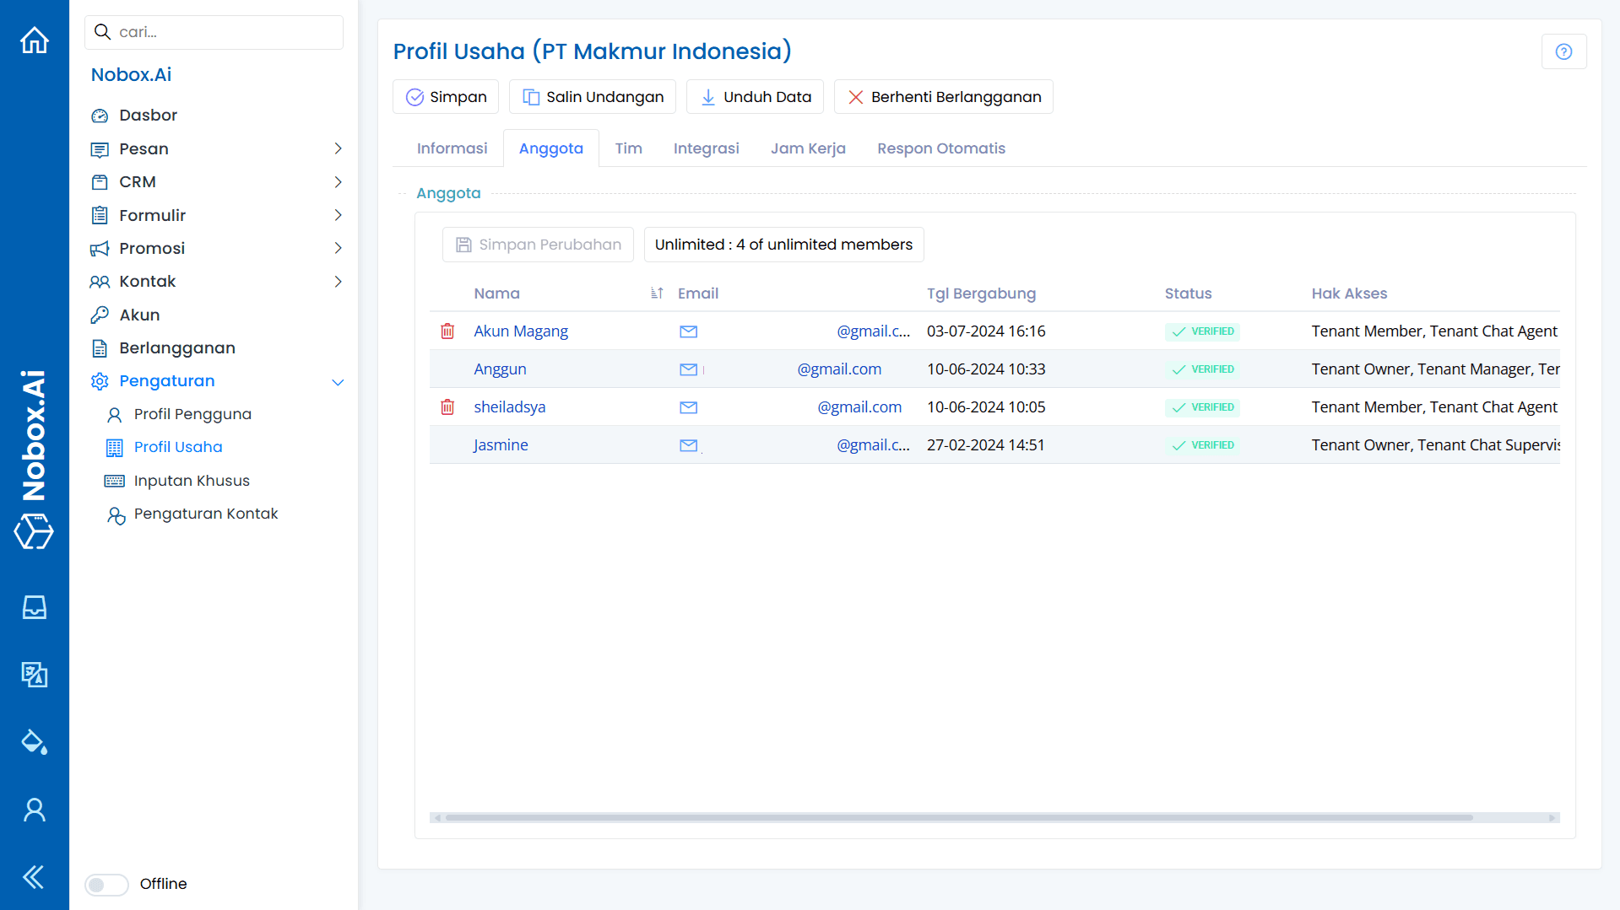The width and height of the screenshot is (1620, 910).
Task: Toggle the Offline switch
Action: (x=106, y=884)
